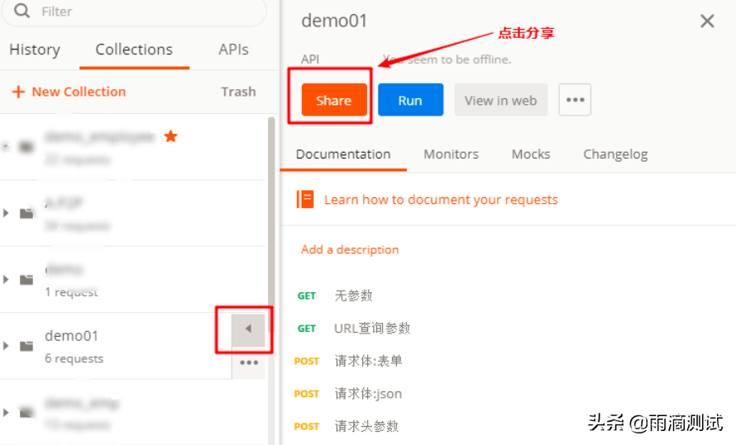Viewport: 736px width, 445px height.
Task: Expand the demo01 collection tree arrow
Action: tap(7, 346)
